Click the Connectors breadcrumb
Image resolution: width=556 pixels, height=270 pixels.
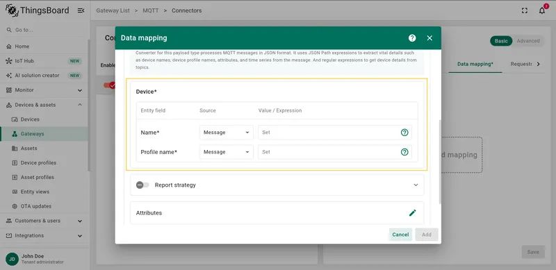[186, 10]
